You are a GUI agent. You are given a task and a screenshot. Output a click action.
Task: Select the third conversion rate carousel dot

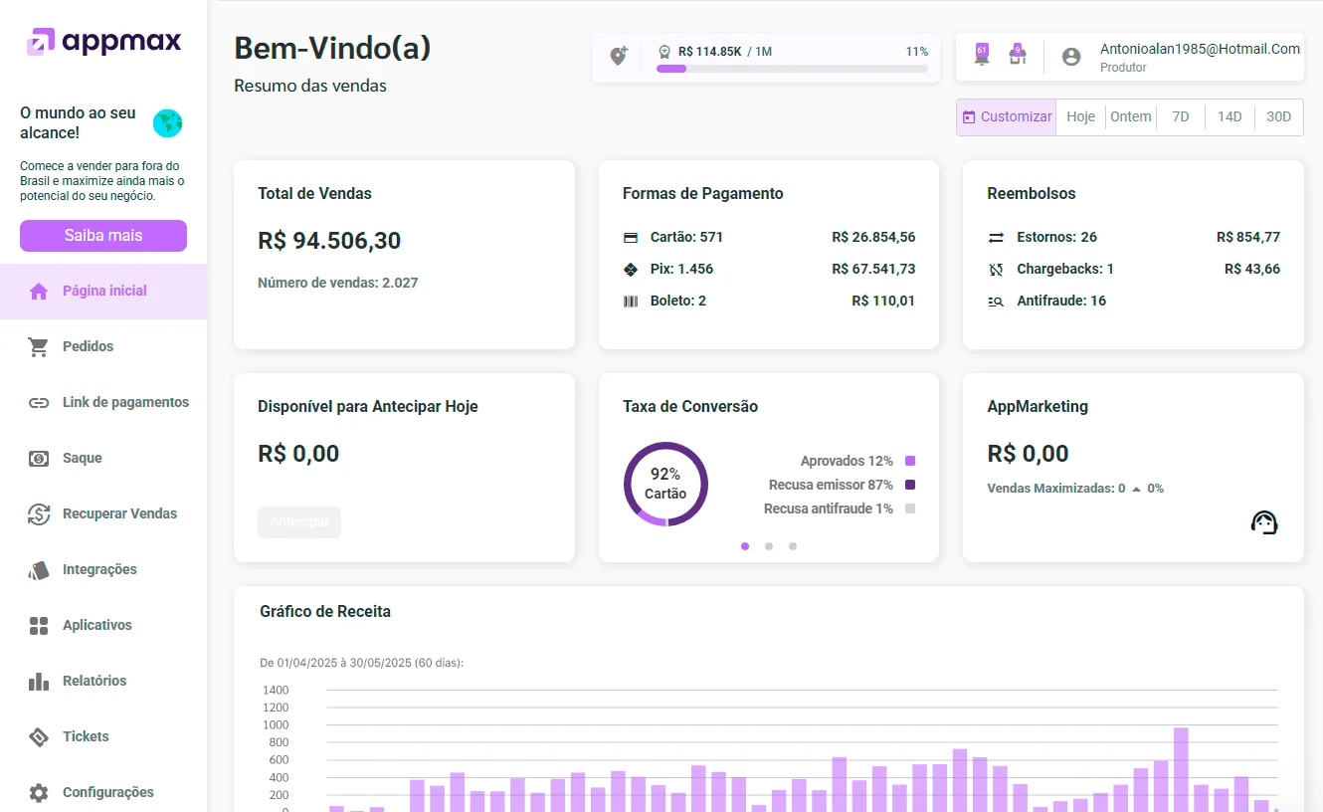click(793, 546)
